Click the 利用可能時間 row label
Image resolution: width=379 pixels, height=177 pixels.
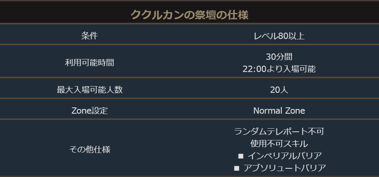coord(90,62)
